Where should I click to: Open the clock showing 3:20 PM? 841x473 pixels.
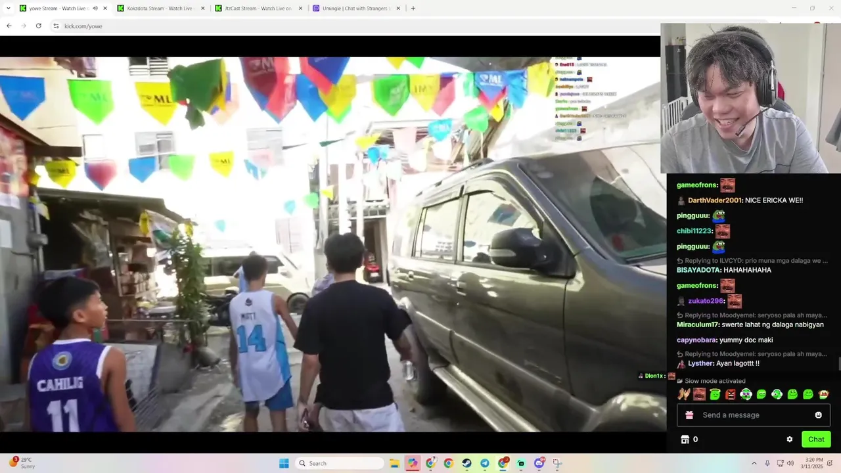813,463
